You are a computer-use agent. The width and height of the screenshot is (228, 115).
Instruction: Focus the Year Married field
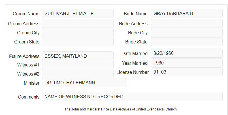pyautogui.click(x=187, y=63)
